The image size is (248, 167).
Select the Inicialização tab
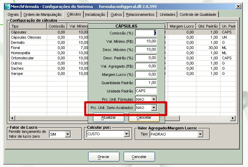click(x=95, y=14)
